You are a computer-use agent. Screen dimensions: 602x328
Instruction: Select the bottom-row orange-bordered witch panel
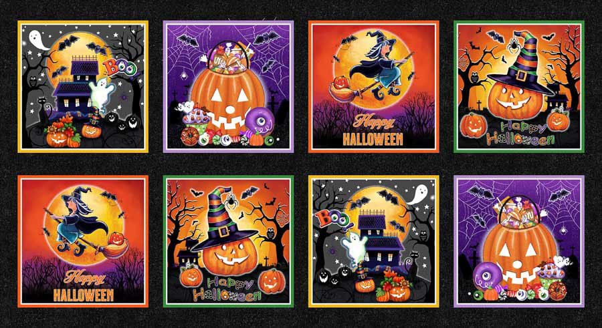[83, 241]
